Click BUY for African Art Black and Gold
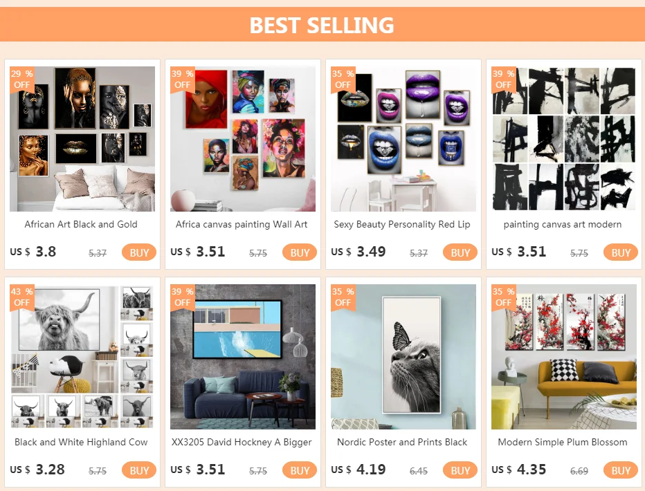Viewport: 645px width, 491px height. pos(139,252)
